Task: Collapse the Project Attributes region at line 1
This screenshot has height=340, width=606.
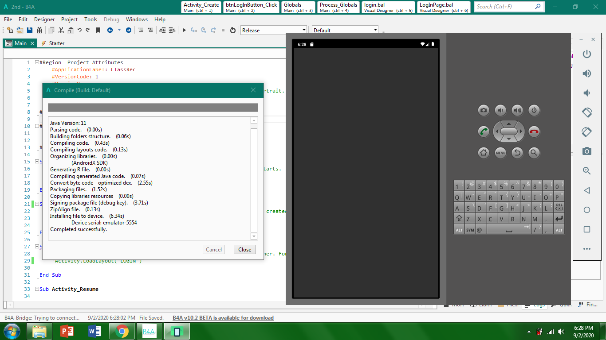Action: tap(37, 62)
